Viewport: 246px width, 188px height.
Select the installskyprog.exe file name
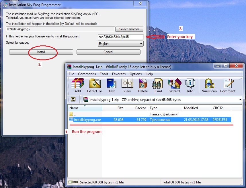(87, 120)
